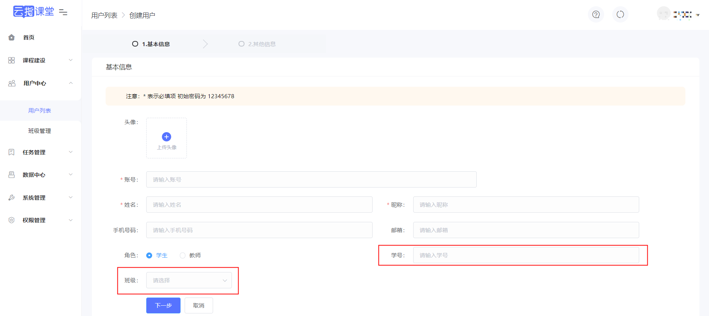709x316 pixels.
Task: Go to the 2.其他信息 step
Action: (x=257, y=44)
